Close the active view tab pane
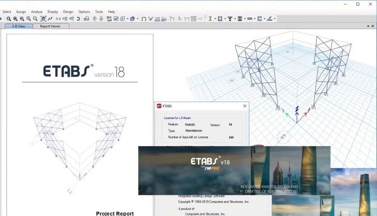This screenshot has width=377, height=216. 373,26
